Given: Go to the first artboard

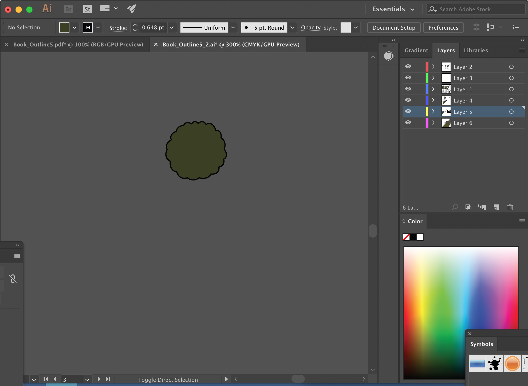Looking at the screenshot, I should pos(46,379).
